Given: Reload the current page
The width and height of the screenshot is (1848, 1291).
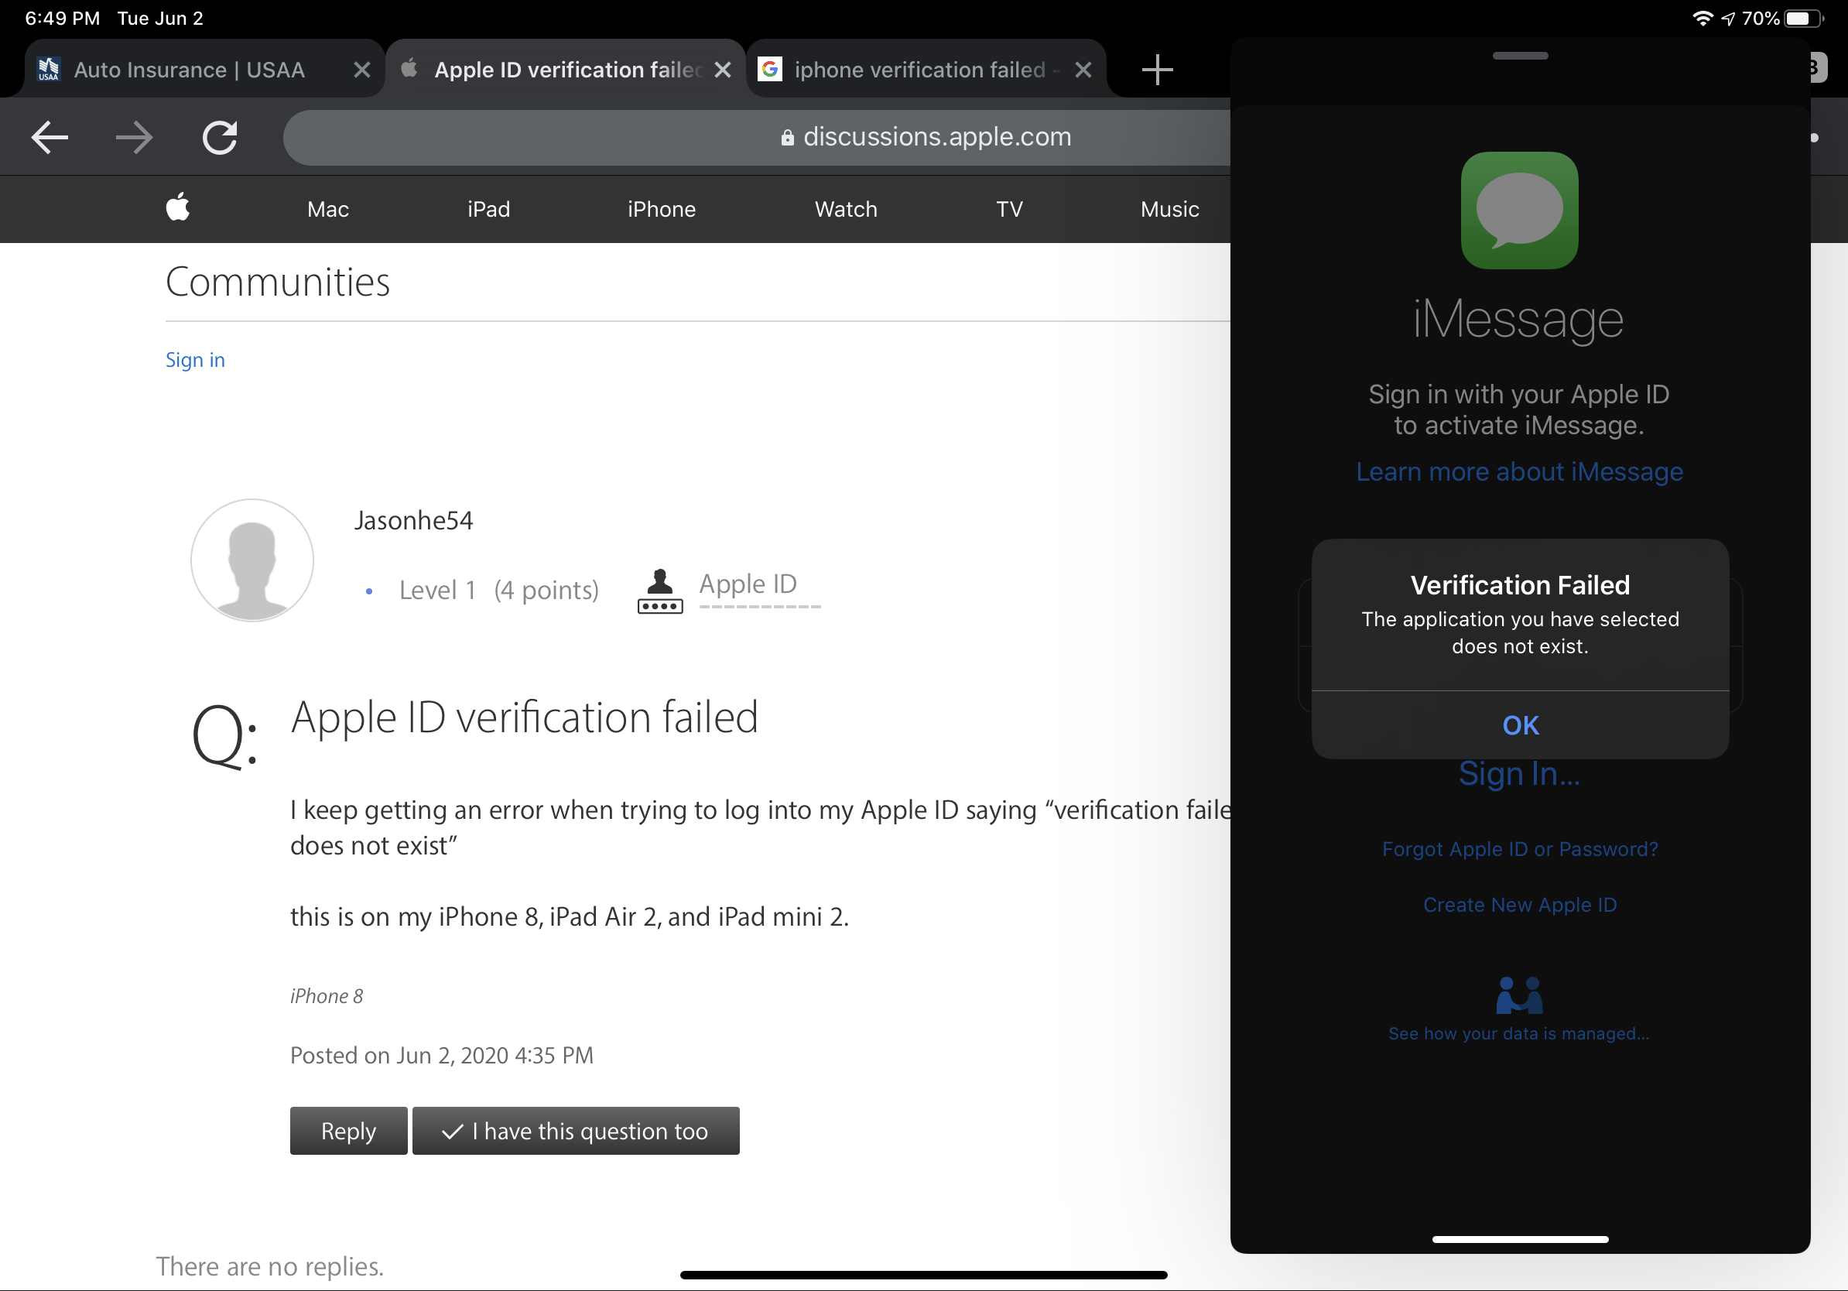Looking at the screenshot, I should (x=220, y=138).
